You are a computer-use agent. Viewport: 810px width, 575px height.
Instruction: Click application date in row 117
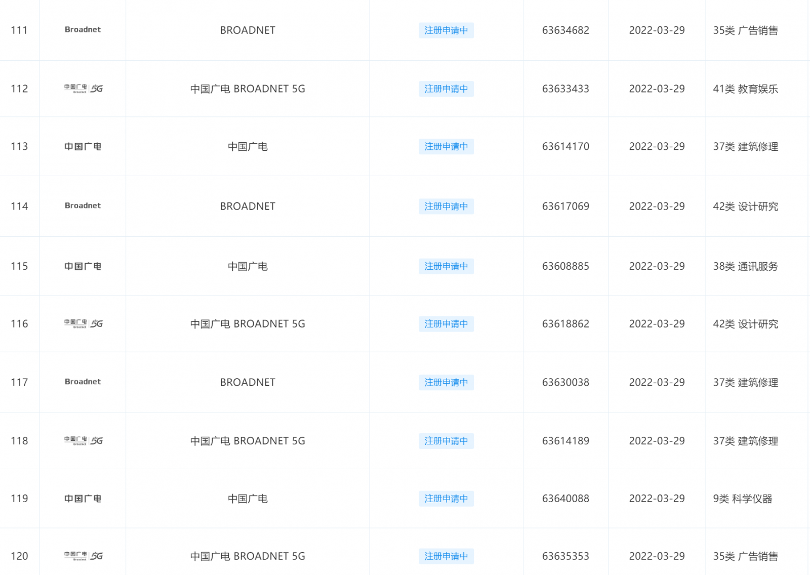[x=657, y=382]
